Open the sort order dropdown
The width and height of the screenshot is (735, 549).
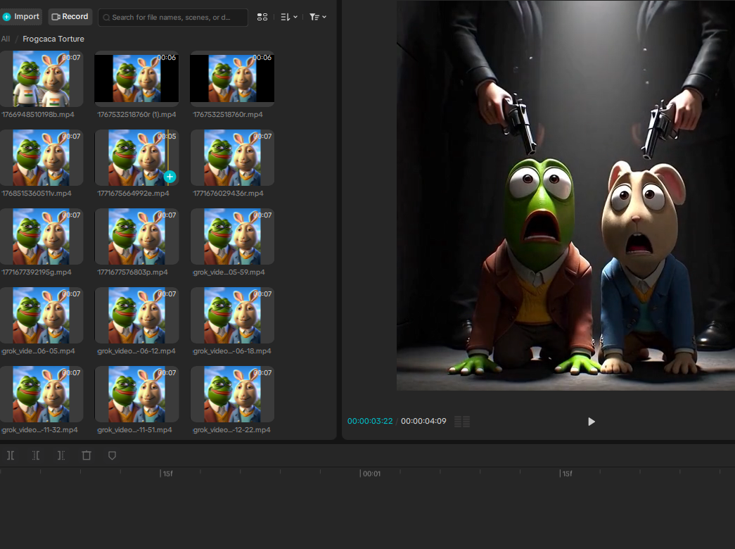pyautogui.click(x=289, y=17)
